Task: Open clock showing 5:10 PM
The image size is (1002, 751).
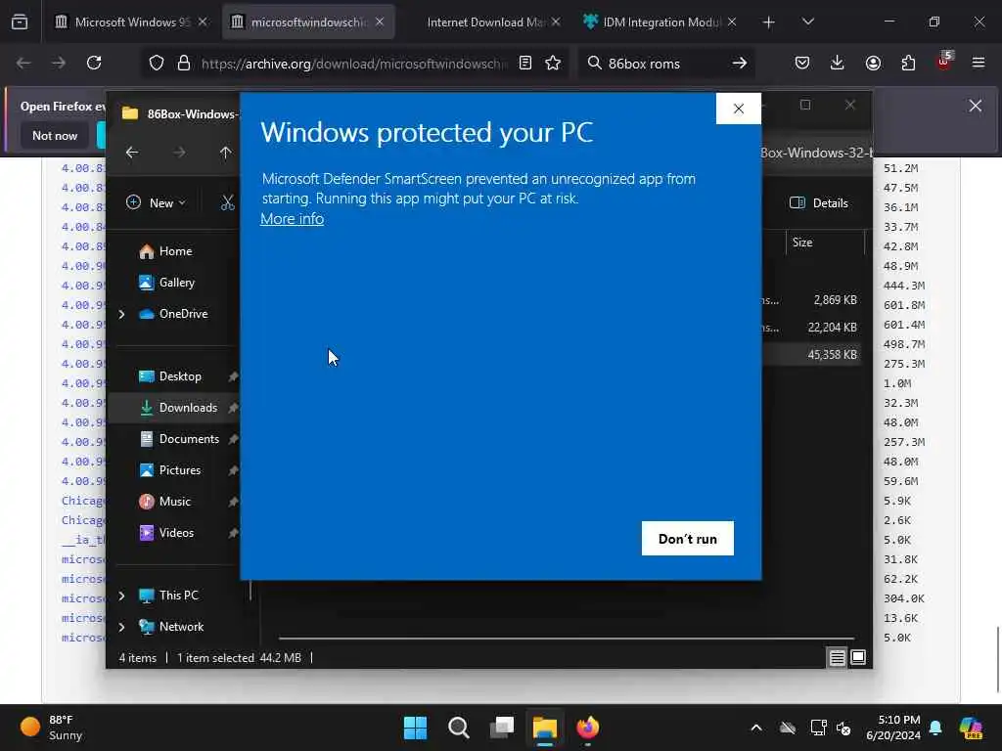Action: (x=893, y=728)
